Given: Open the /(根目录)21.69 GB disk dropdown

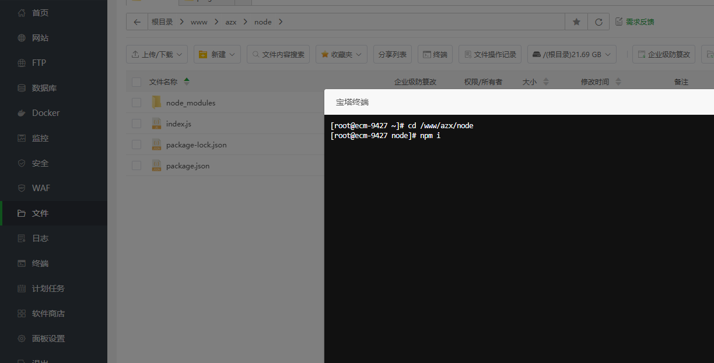Looking at the screenshot, I should (572, 54).
